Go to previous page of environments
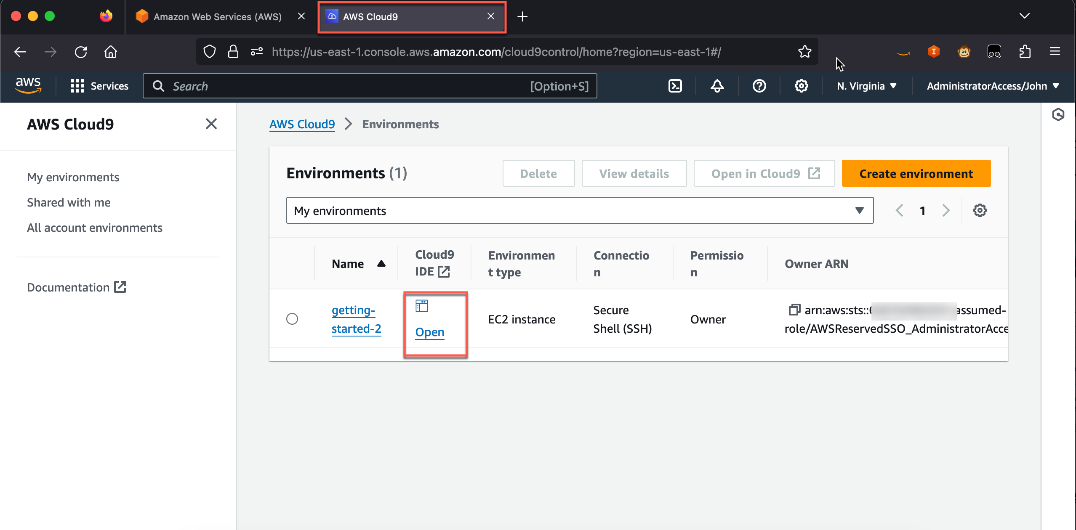The height and width of the screenshot is (530, 1076). (899, 210)
